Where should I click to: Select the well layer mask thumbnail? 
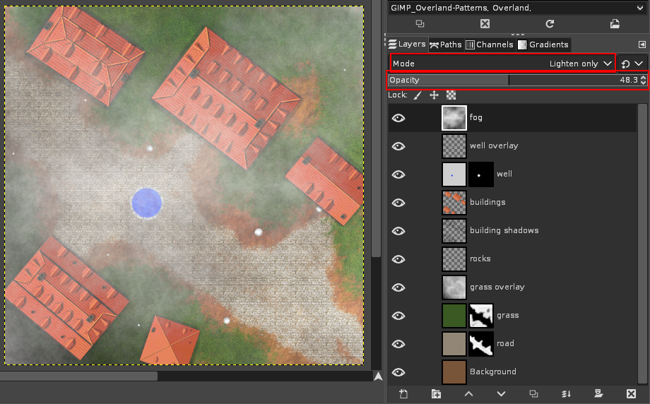pos(481,174)
